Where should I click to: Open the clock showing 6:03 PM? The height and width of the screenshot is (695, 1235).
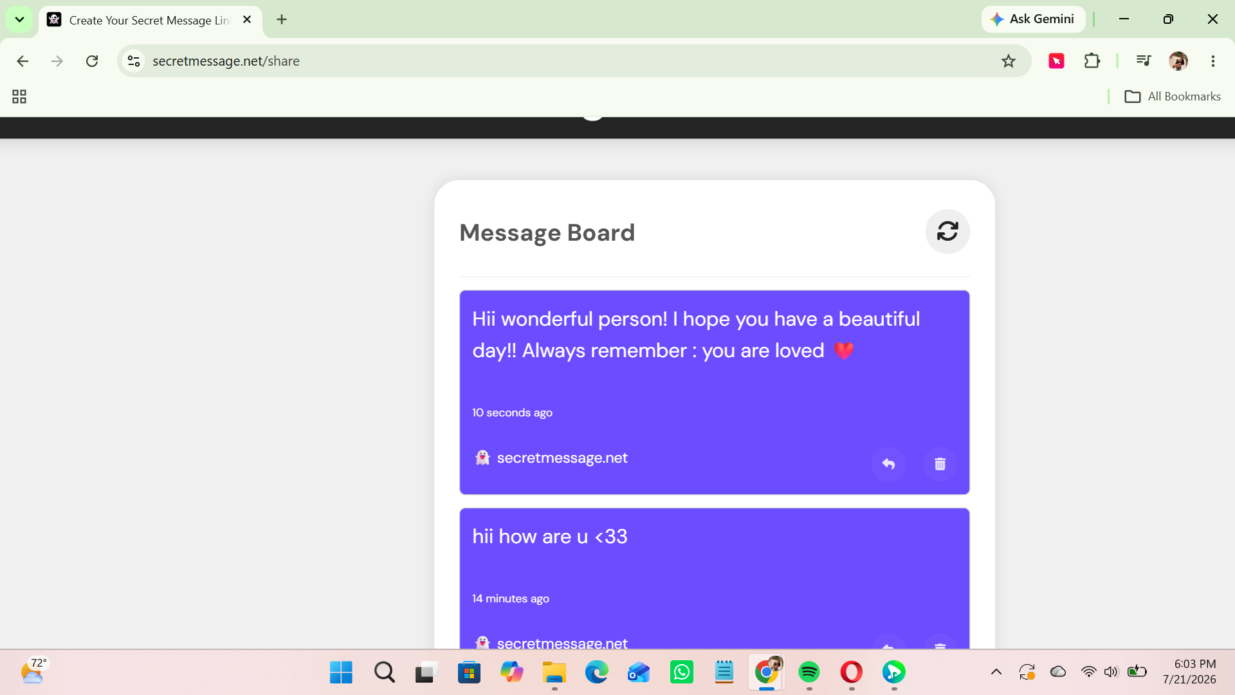point(1189,672)
